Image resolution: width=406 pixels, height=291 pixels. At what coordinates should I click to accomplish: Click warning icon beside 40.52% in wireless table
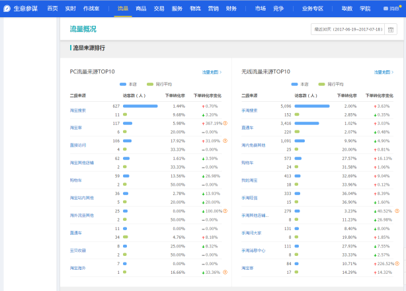click(x=397, y=211)
